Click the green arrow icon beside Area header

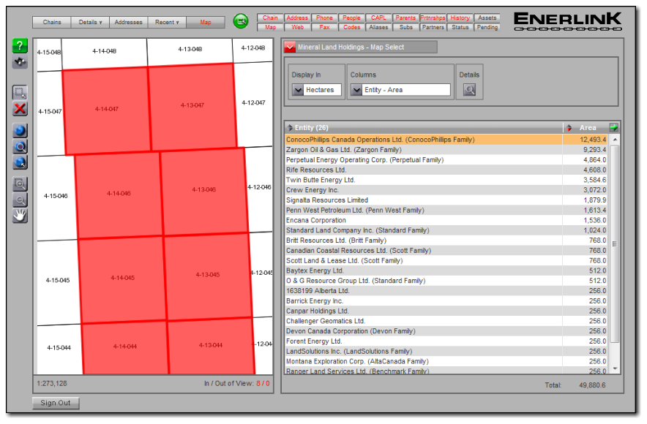(x=613, y=127)
